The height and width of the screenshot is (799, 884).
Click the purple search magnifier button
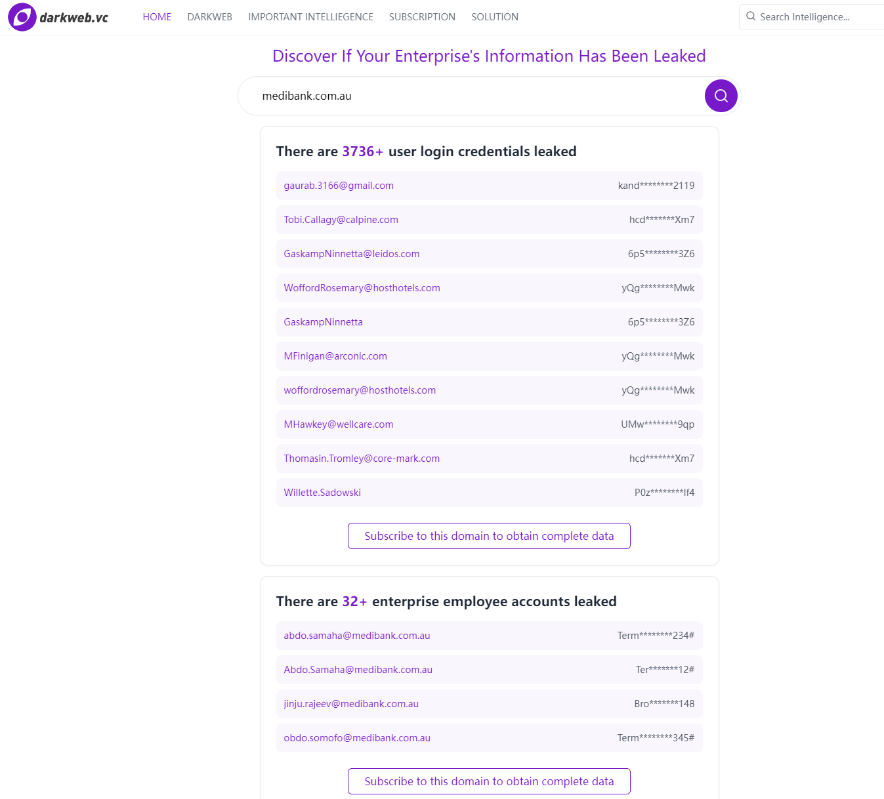click(721, 96)
